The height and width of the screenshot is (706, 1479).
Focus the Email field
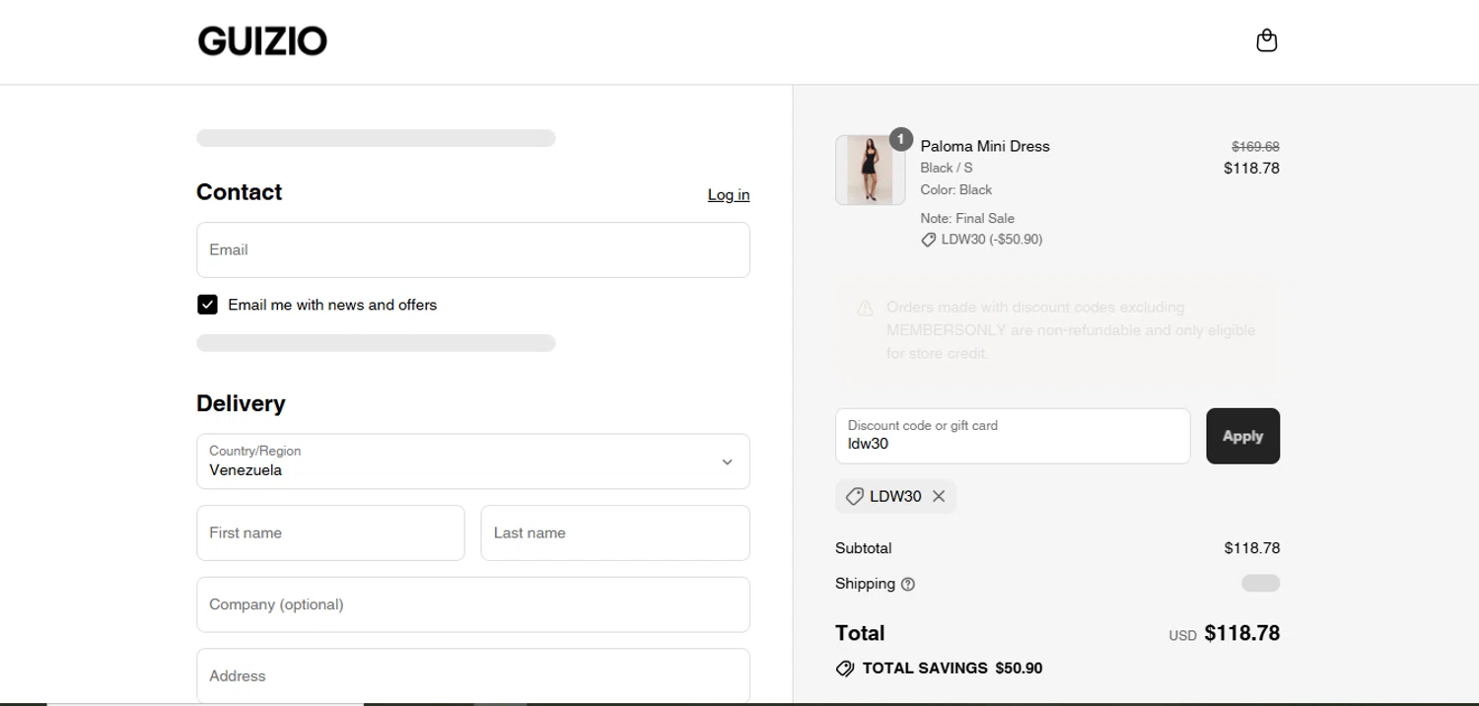pyautogui.click(x=473, y=249)
